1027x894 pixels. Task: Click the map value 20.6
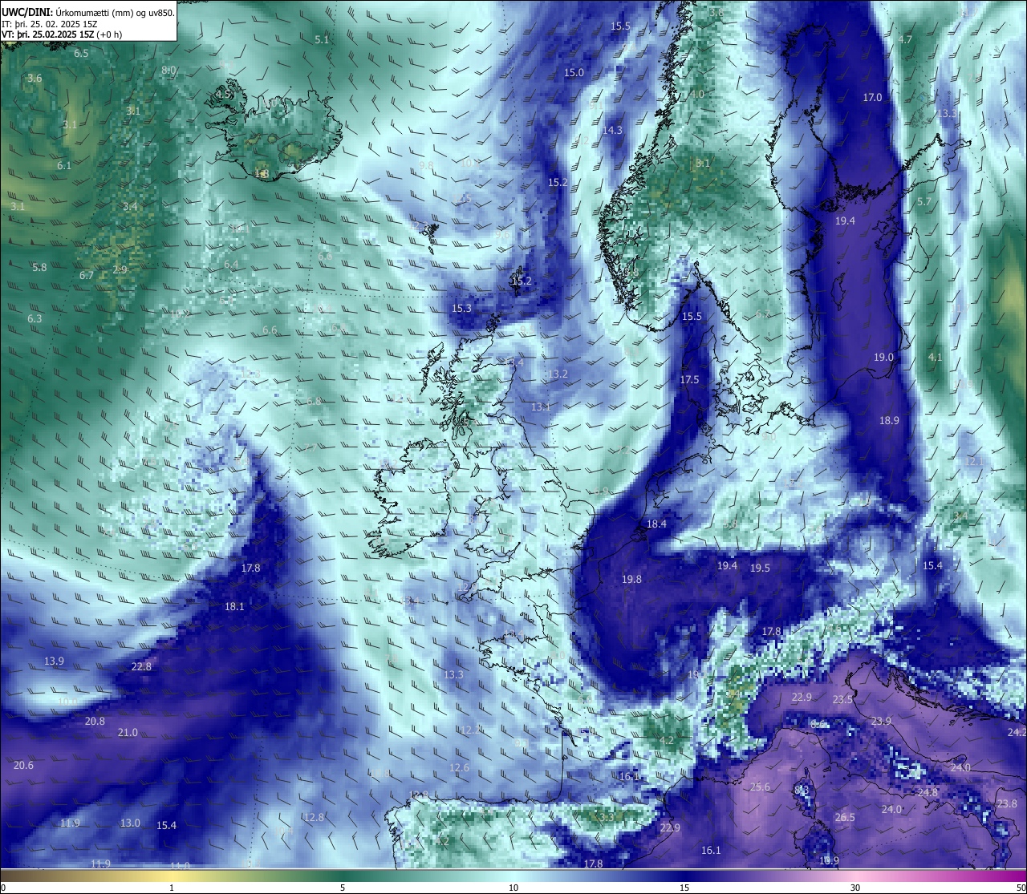click(x=23, y=766)
